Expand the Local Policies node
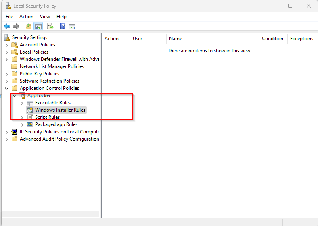 (7, 52)
